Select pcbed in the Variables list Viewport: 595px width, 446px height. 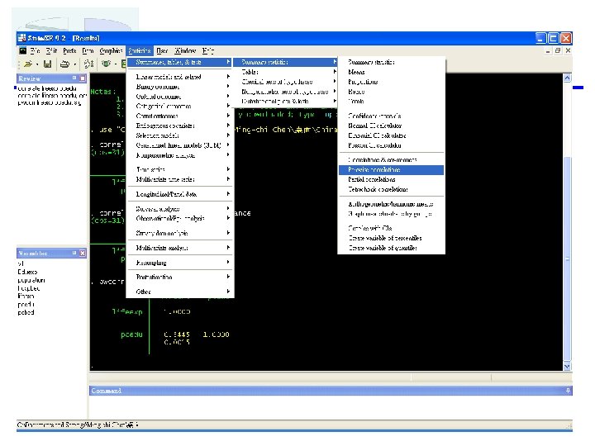tap(26, 312)
